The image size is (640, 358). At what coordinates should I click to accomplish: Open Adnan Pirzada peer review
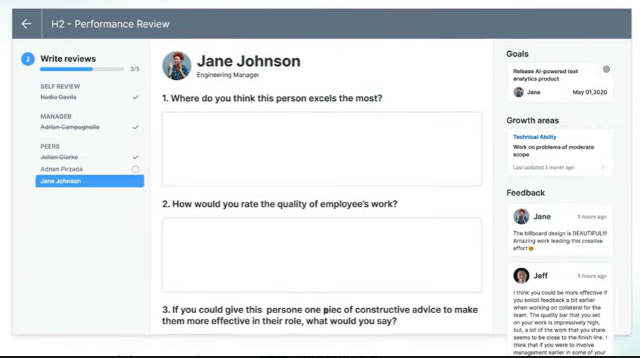coord(61,169)
